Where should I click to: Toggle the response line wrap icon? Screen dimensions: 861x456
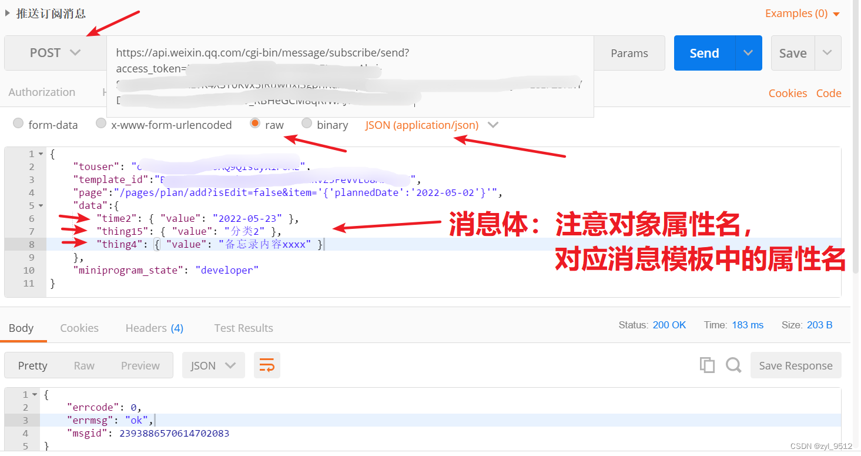click(267, 366)
